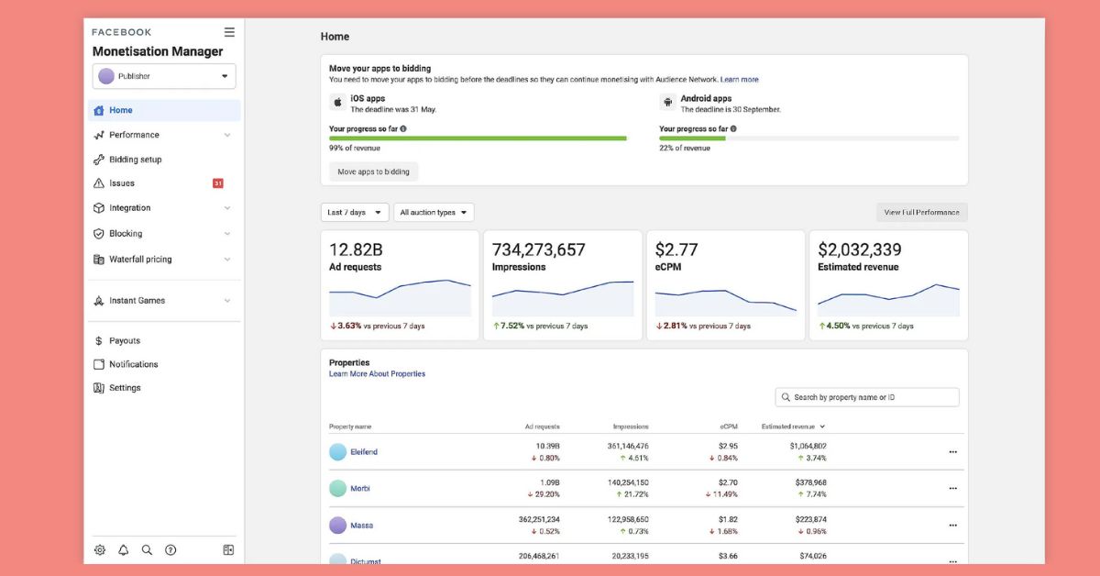Click the Bidding setup icon
The height and width of the screenshot is (576, 1100).
point(99,160)
